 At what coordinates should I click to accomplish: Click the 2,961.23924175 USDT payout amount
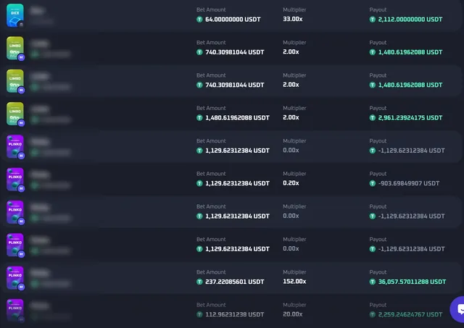pos(410,118)
